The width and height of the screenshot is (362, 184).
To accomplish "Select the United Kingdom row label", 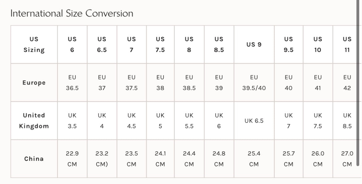I will tap(34, 121).
